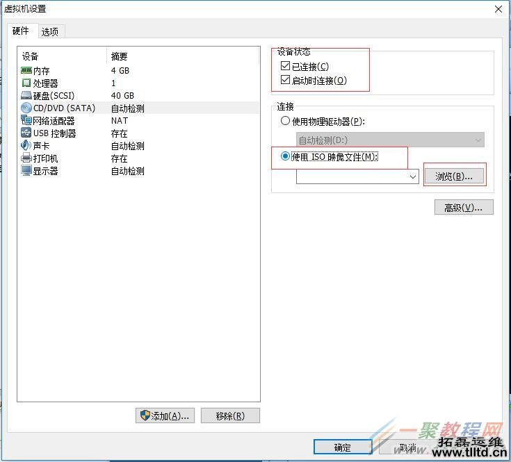The height and width of the screenshot is (462, 511).
Task: Click the 移除(R) remove device button
Action: coord(230,415)
